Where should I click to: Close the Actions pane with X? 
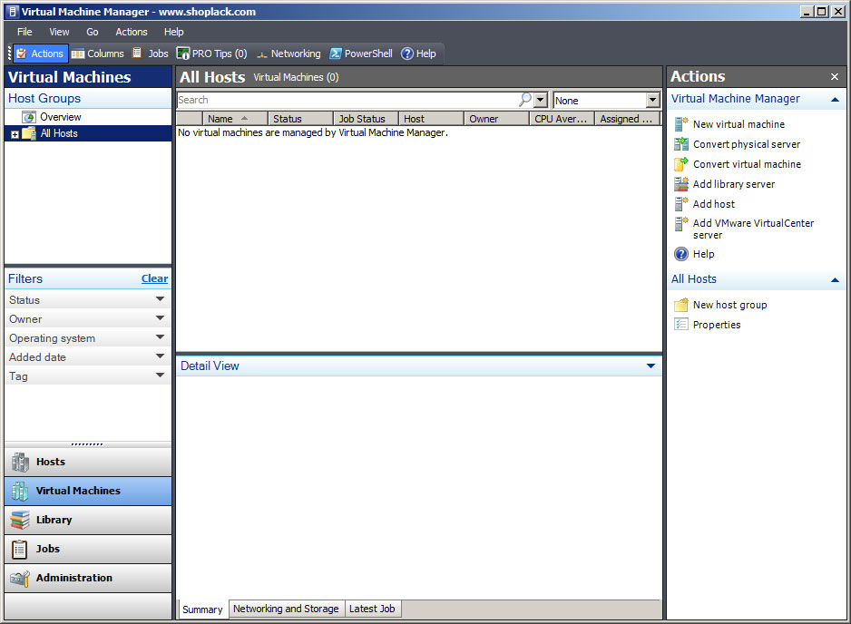pyautogui.click(x=835, y=76)
